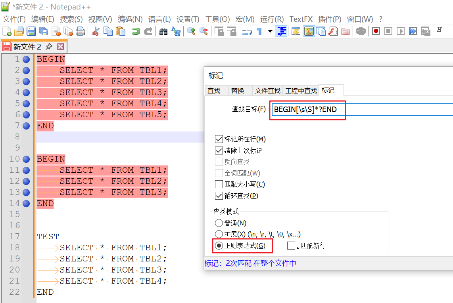Viewport: 453px width, 303px height.
Task: Toggle synchronize horizontal scrolling icon
Action: (x=231, y=31)
